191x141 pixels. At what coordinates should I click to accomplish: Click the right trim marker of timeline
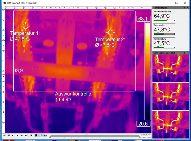tap(140, 137)
